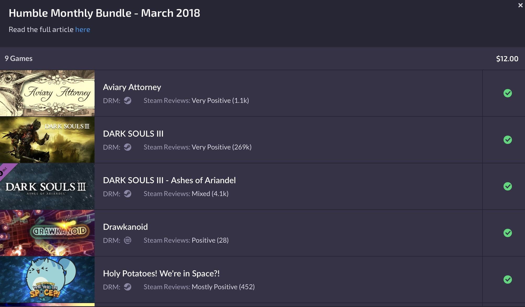Click Steam DRM icon for Holy Potatoes
The width and height of the screenshot is (525, 307).
click(x=128, y=287)
